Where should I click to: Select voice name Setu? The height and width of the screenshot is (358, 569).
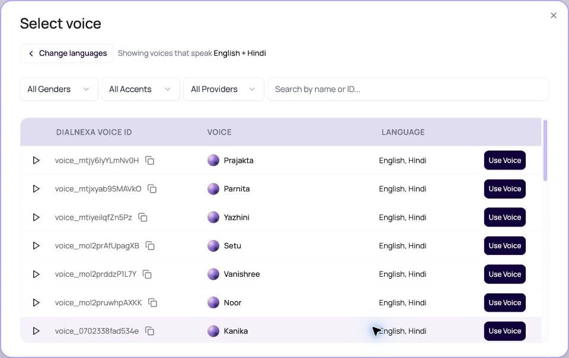pos(232,245)
